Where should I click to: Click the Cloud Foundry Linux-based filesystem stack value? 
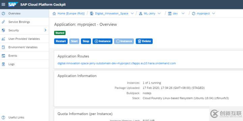coord(186,98)
